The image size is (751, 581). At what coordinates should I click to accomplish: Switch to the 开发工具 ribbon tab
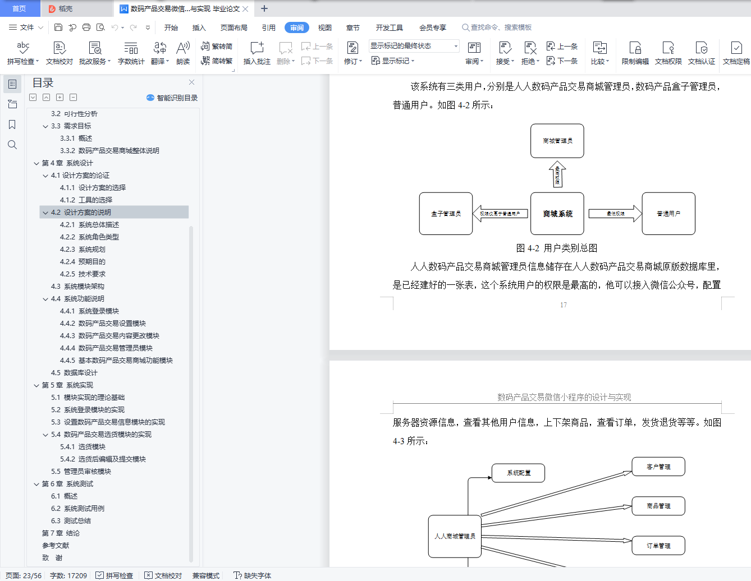pyautogui.click(x=390, y=27)
